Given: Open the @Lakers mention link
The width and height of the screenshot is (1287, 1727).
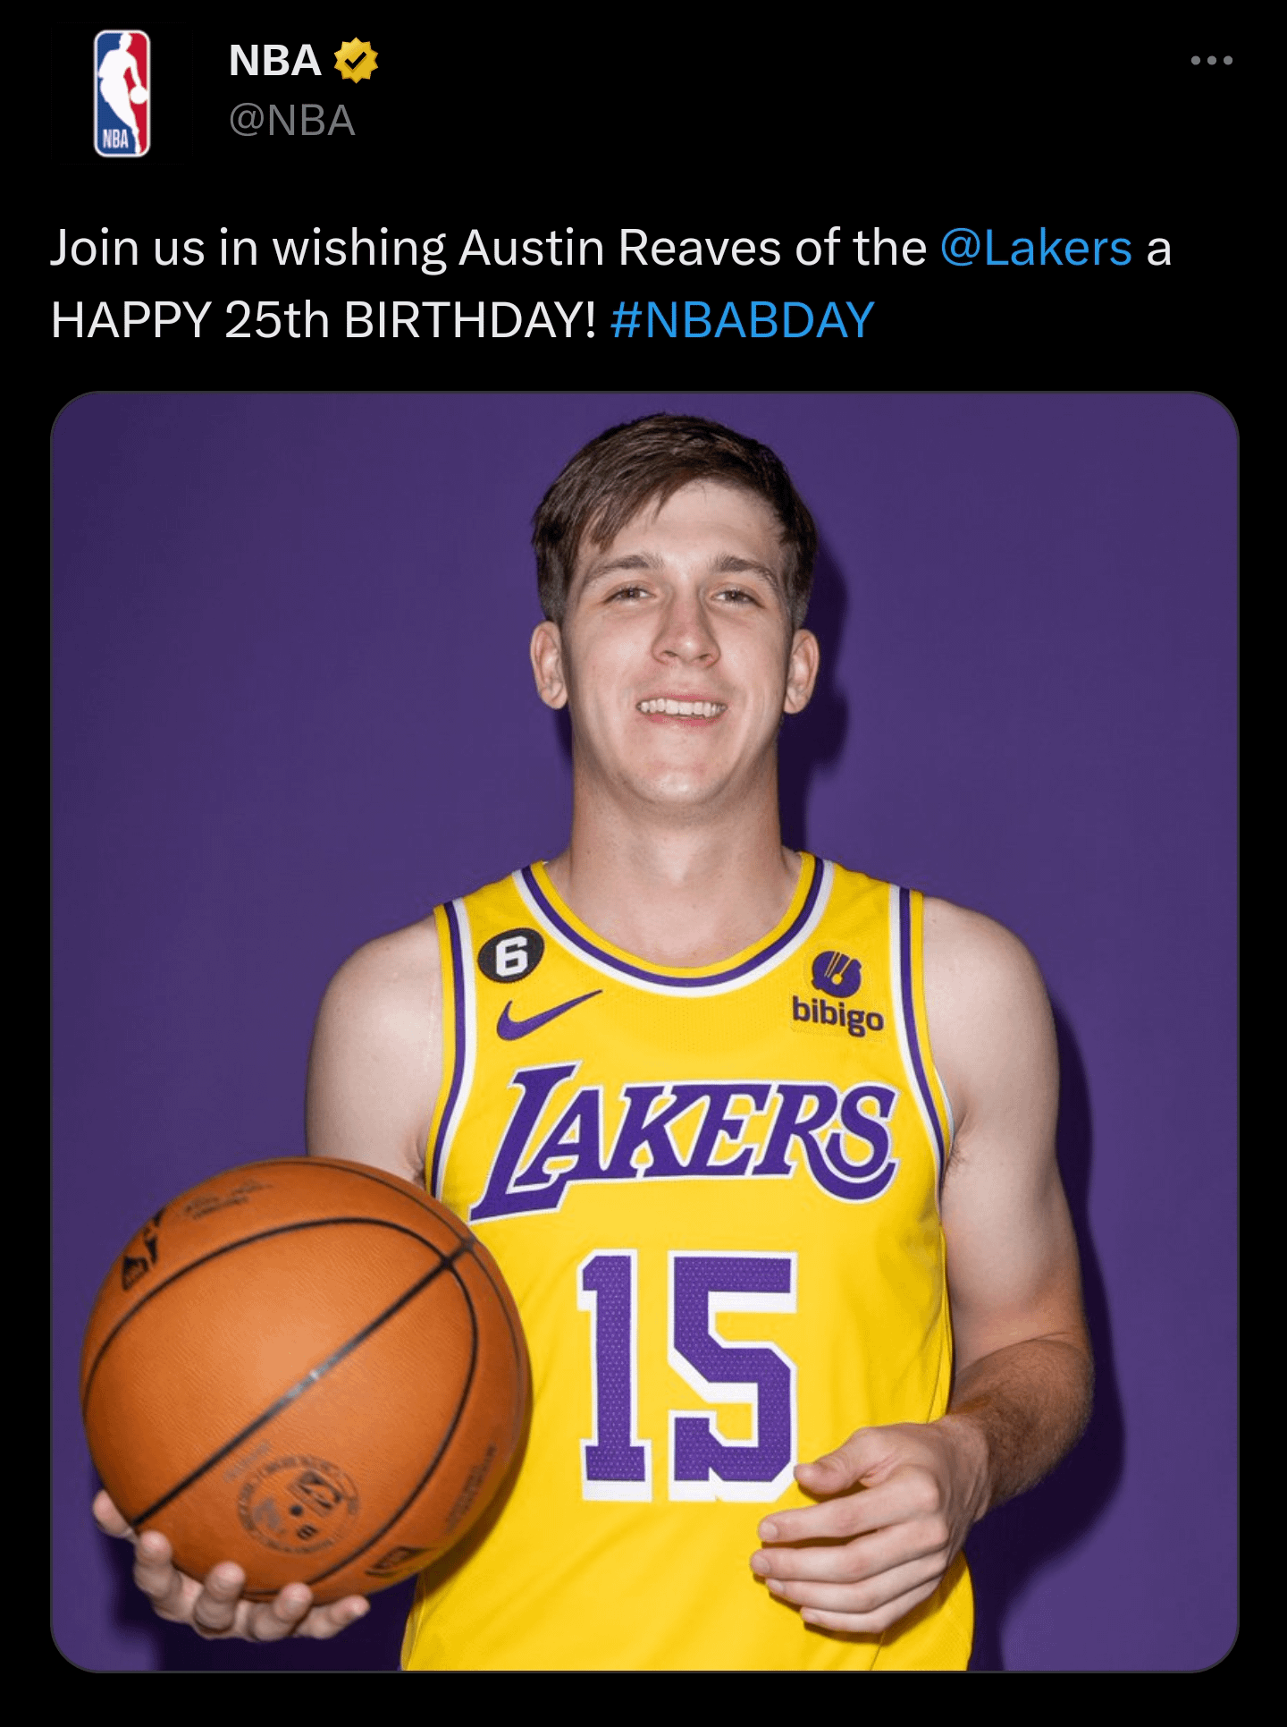Looking at the screenshot, I should click(1036, 248).
